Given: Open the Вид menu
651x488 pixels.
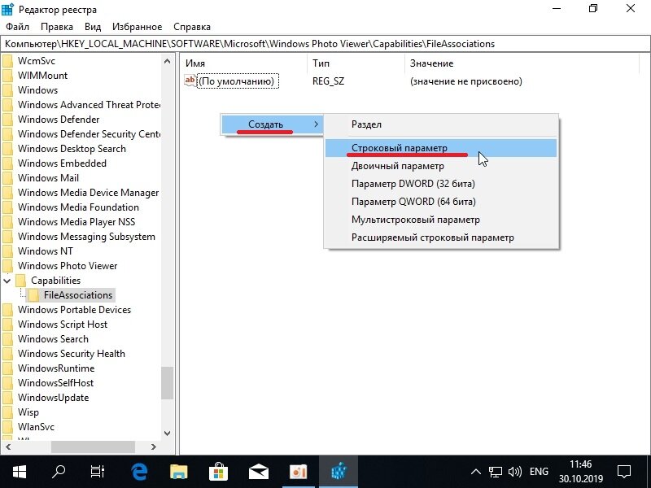Looking at the screenshot, I should 93,27.
